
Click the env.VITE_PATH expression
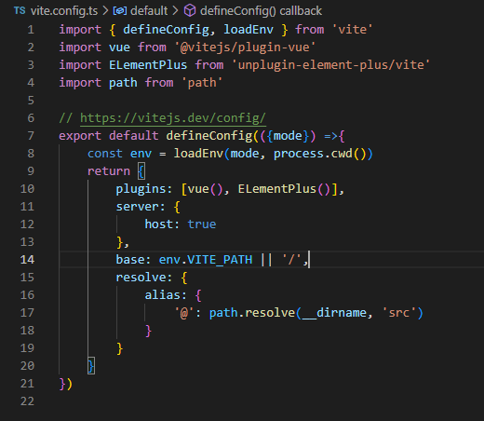point(206,260)
